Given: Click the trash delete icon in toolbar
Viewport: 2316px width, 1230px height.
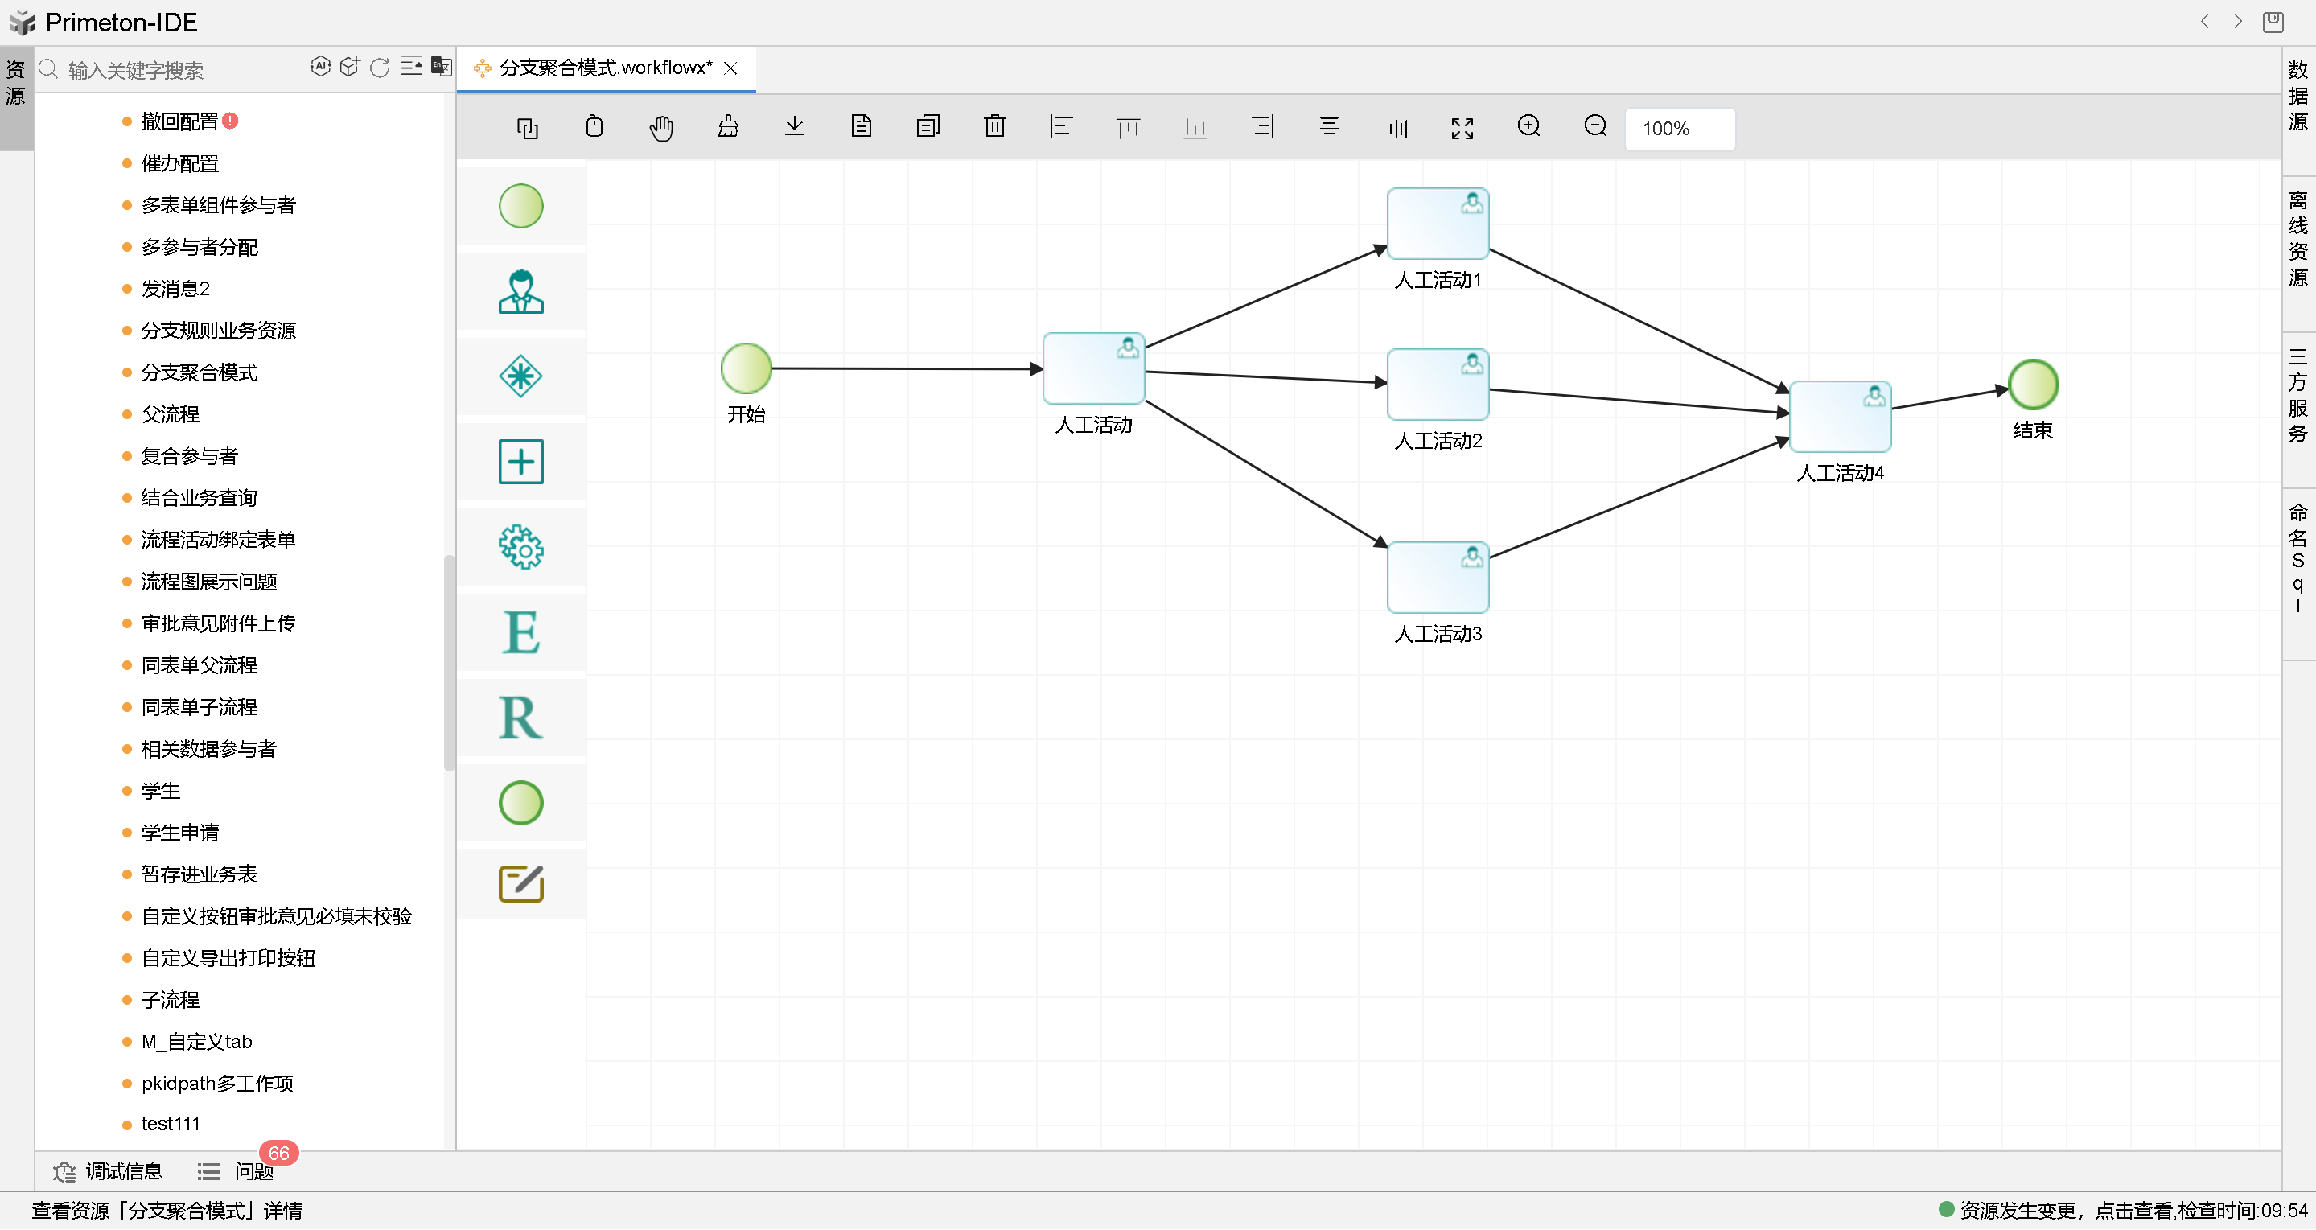Looking at the screenshot, I should [994, 127].
